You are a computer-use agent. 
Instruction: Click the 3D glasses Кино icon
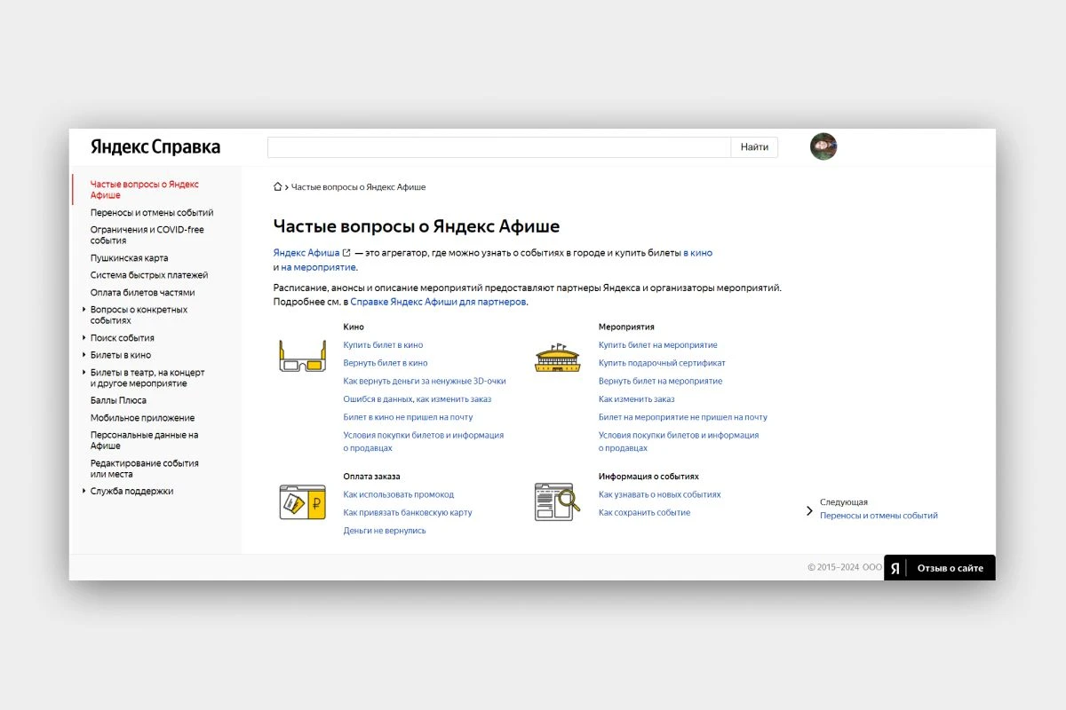pos(303,355)
